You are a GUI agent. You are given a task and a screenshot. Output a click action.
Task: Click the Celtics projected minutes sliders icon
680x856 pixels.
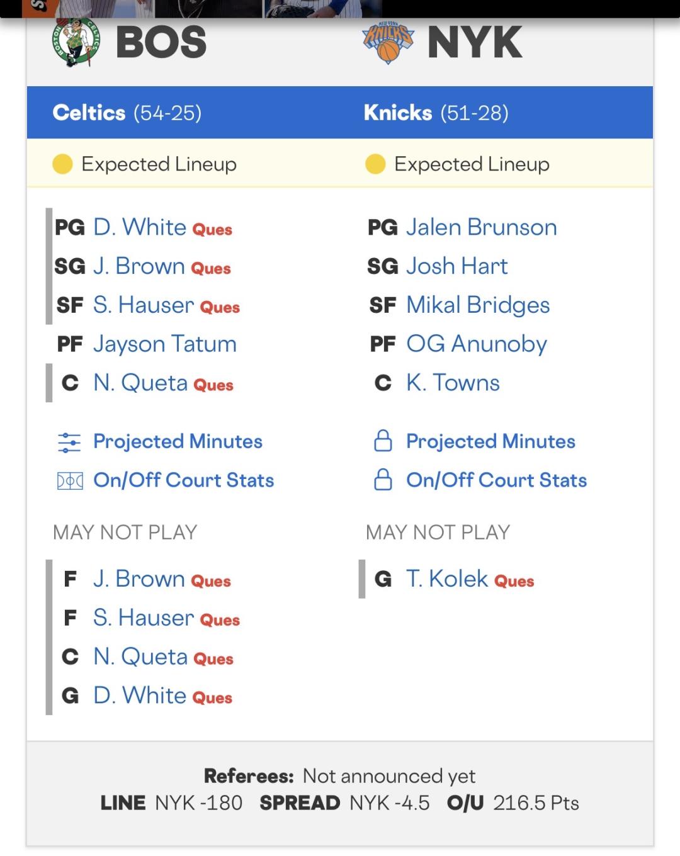click(x=69, y=442)
